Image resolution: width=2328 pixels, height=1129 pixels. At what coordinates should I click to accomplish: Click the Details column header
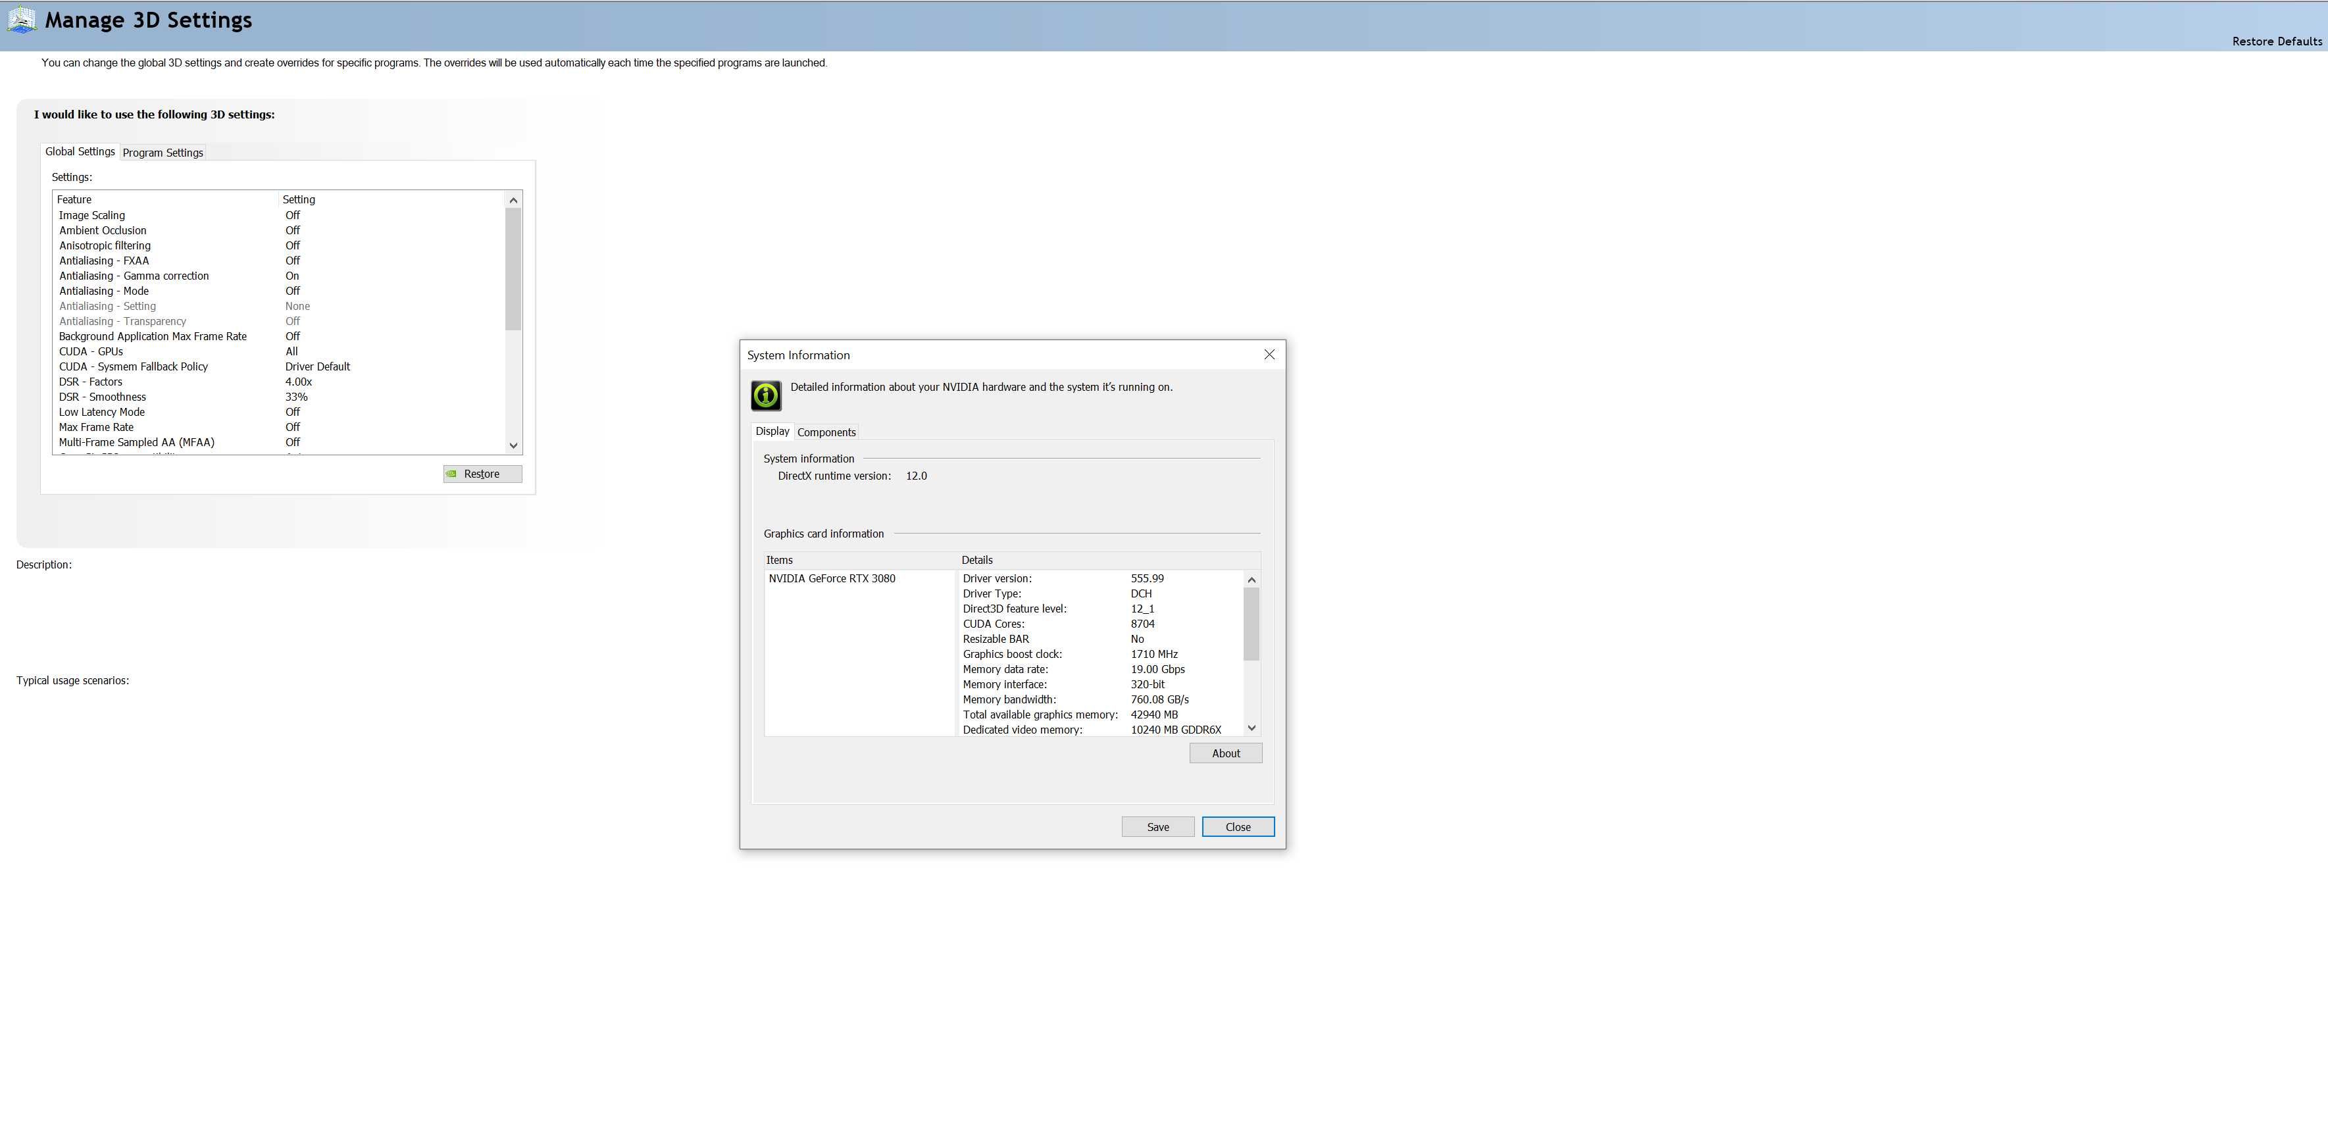1109,561
